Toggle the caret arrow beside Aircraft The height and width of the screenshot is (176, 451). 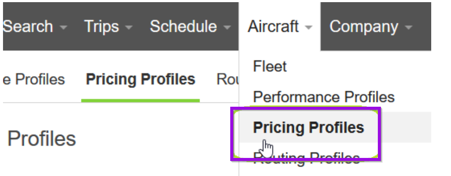click(309, 28)
